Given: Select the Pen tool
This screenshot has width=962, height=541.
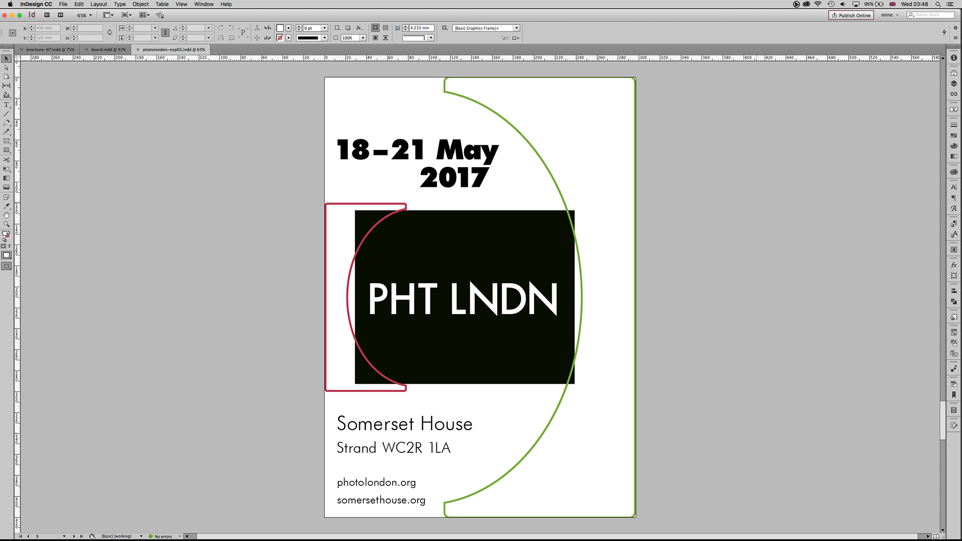Looking at the screenshot, I should 7,123.
